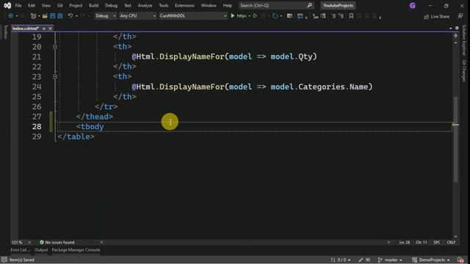The width and height of the screenshot is (470, 264).
Task: Toggle bookmark on current line
Action: 351,16
